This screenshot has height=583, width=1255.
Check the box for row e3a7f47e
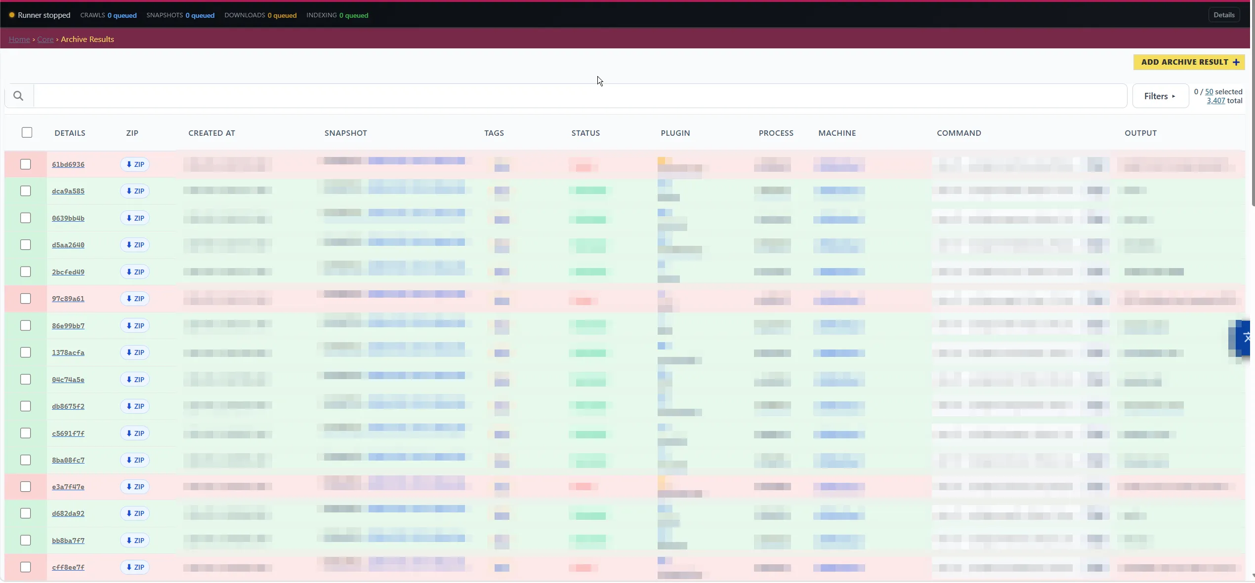pyautogui.click(x=26, y=487)
